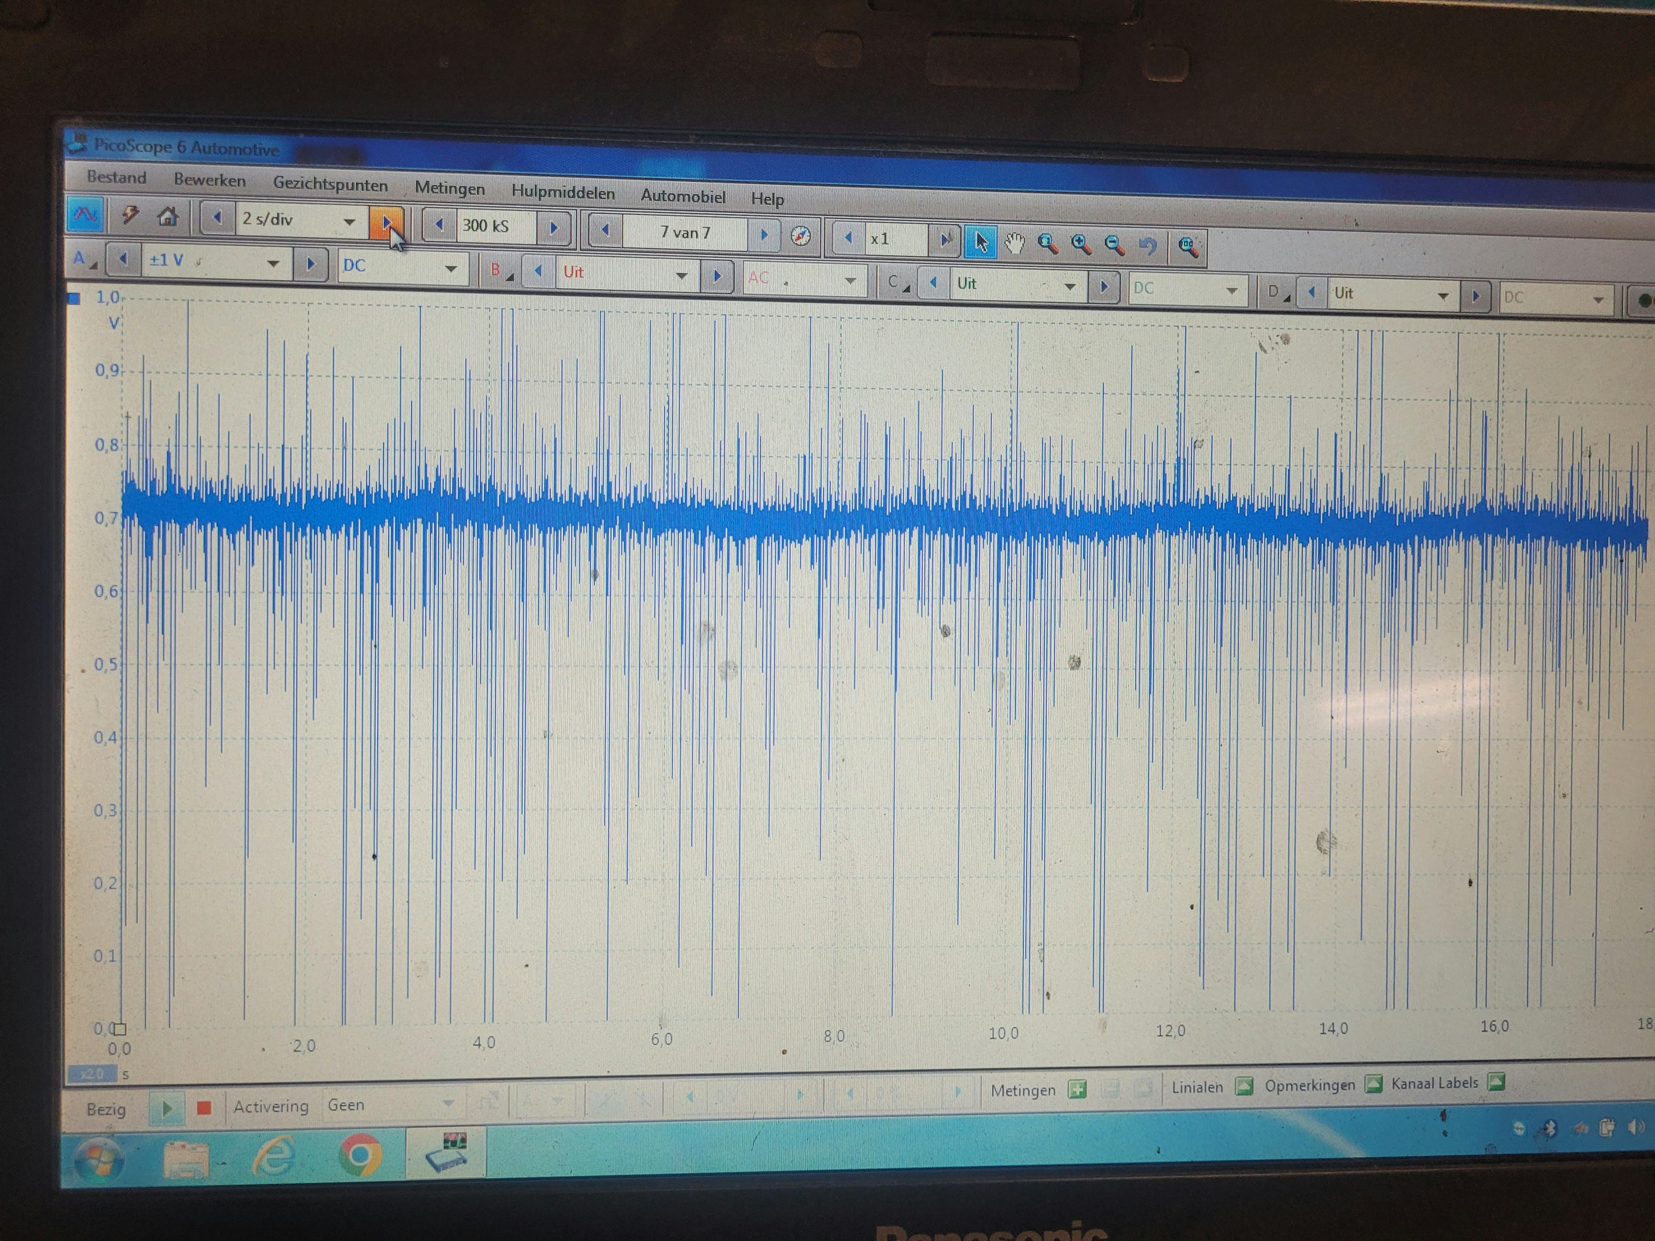Toggle Kanaal Labels display
The width and height of the screenshot is (1655, 1241).
tap(1496, 1081)
